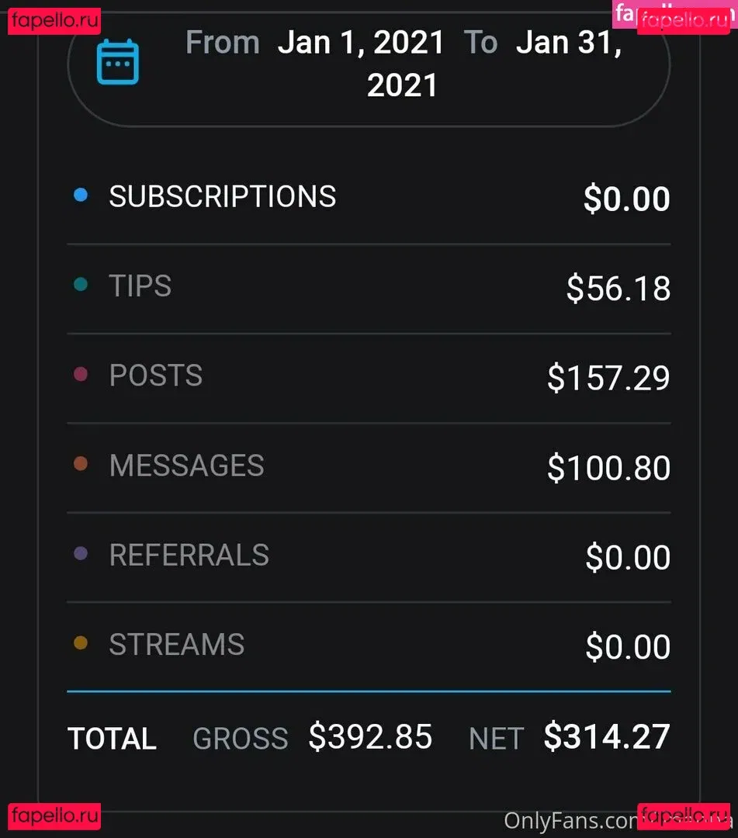
Task: Toggle the pink Posts legend dot
Action: pos(81,375)
